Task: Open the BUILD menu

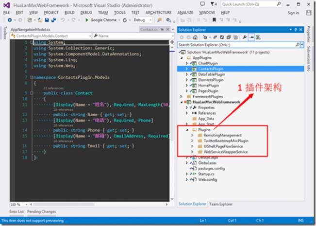Action: pyautogui.click(x=69, y=13)
